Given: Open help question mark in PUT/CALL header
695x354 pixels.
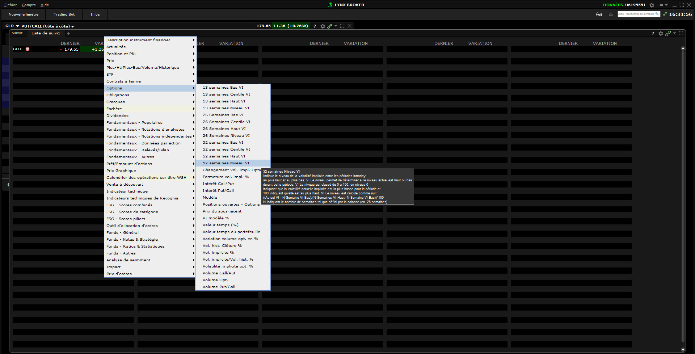Looking at the screenshot, I should tap(315, 26).
